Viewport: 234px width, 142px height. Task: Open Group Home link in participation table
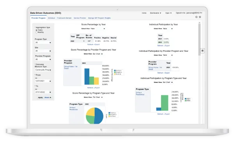(155, 68)
